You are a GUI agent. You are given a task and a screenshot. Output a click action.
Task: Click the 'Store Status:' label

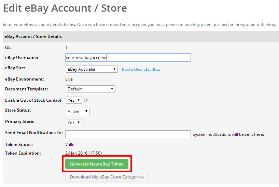click(x=18, y=110)
